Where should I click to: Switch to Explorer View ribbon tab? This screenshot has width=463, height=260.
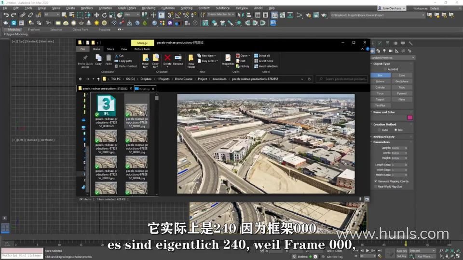(x=124, y=49)
